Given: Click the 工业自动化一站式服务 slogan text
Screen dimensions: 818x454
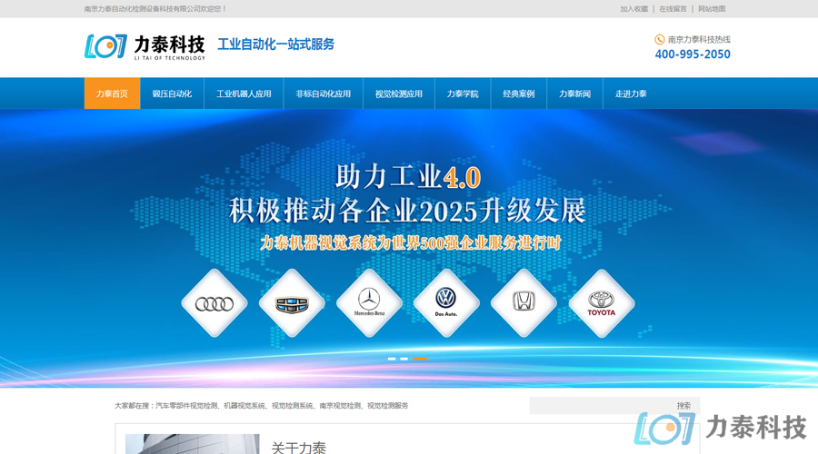Looking at the screenshot, I should pos(276,44).
